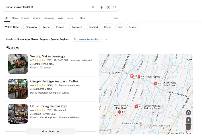
Task: Open location results three-dot options
Action: [x=106, y=39]
